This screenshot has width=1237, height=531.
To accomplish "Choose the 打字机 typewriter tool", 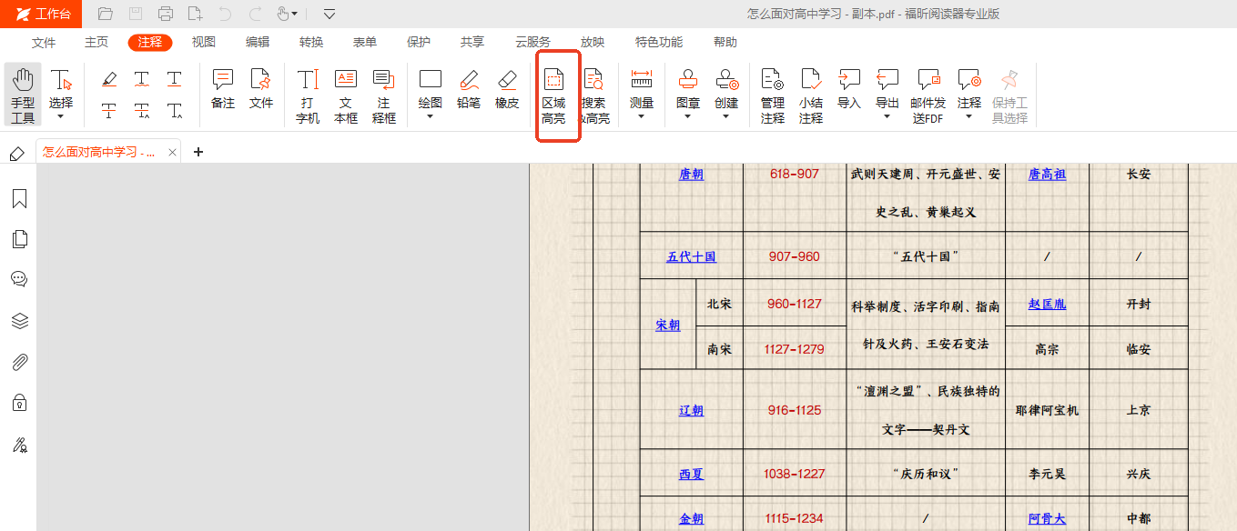I will 308,95.
